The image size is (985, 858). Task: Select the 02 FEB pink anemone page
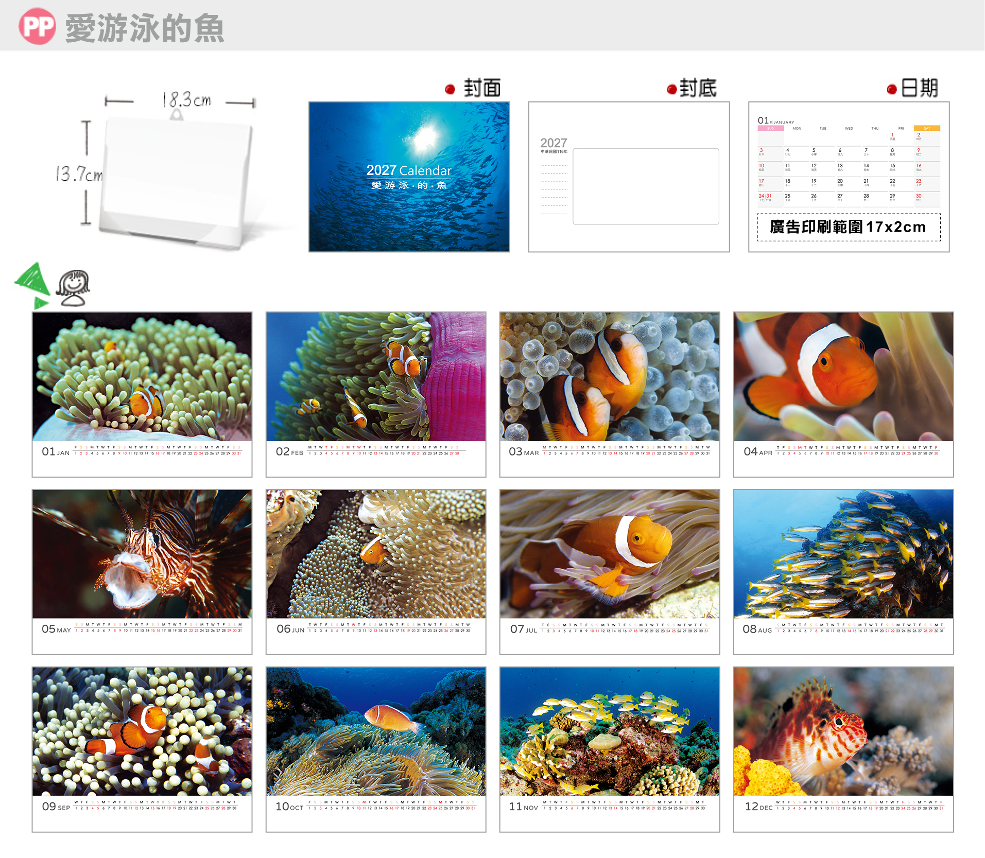point(376,394)
